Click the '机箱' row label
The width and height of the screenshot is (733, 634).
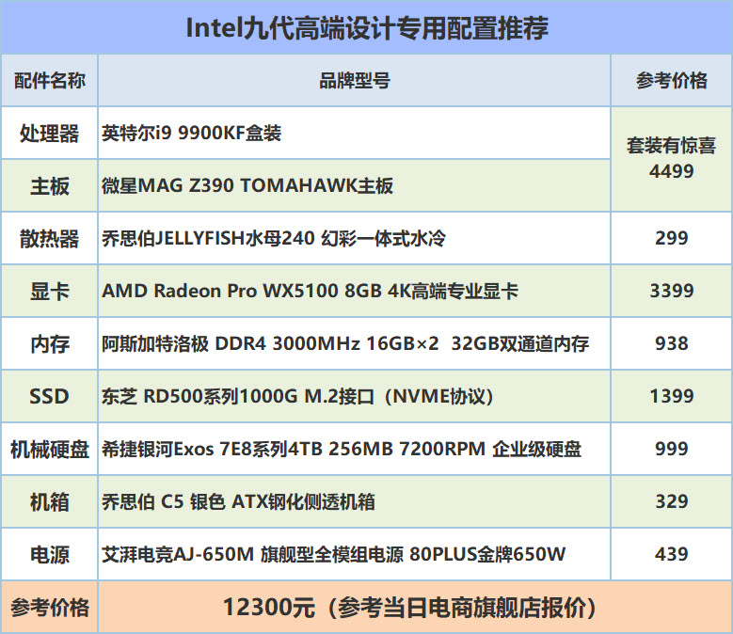pyautogui.click(x=50, y=501)
